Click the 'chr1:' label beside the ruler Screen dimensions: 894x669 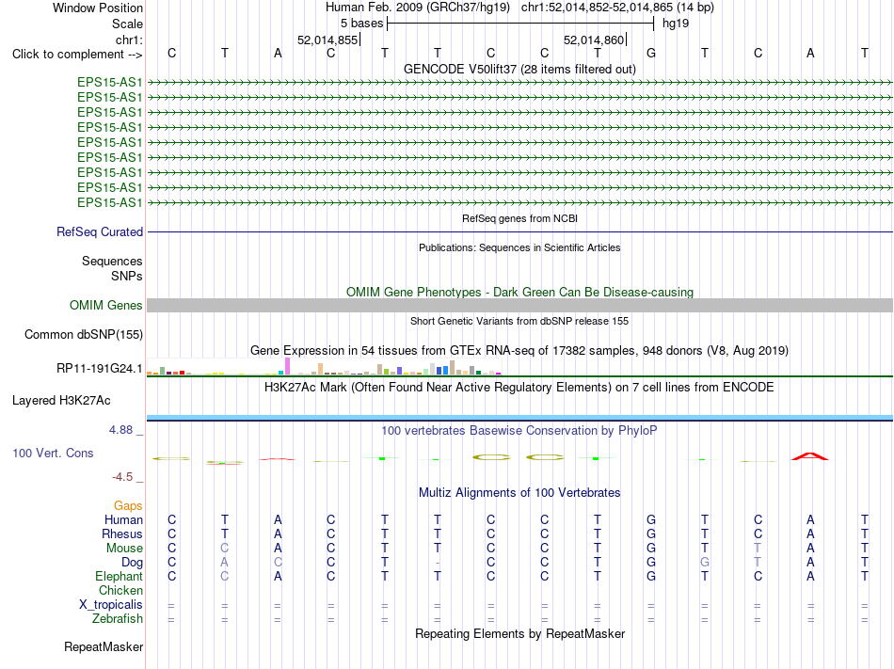pos(129,40)
